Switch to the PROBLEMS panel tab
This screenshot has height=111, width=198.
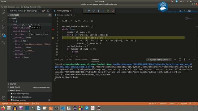pyautogui.click(x=59, y=60)
